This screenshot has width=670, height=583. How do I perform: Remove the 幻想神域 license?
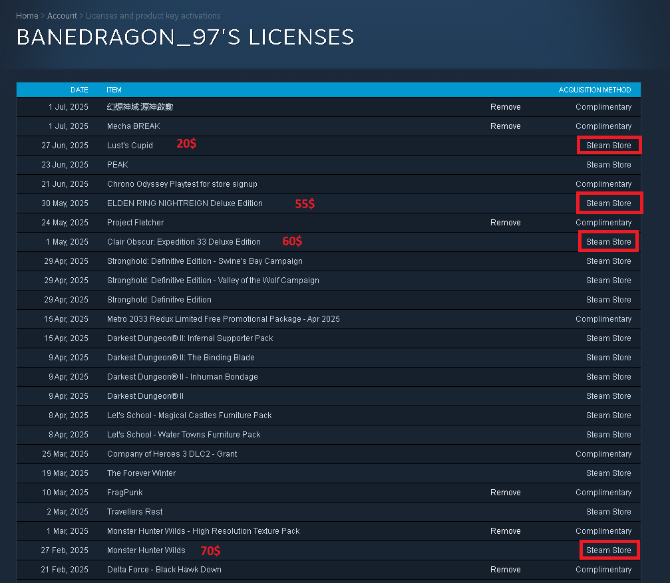505,107
